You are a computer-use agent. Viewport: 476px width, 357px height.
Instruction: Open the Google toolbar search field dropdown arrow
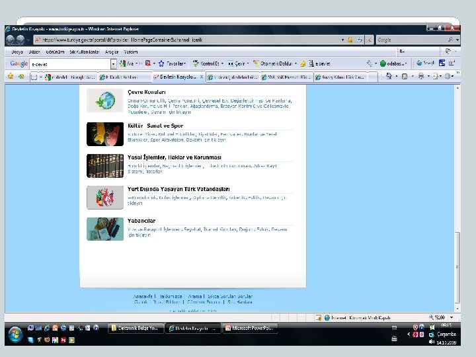pos(114,64)
